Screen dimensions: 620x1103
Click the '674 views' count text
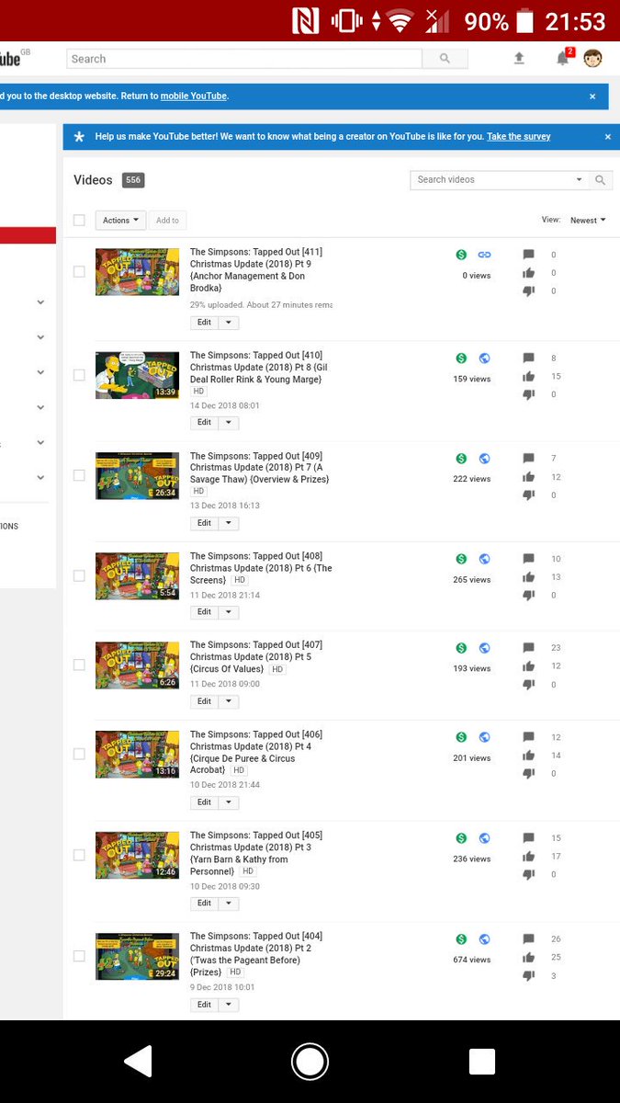tap(472, 960)
